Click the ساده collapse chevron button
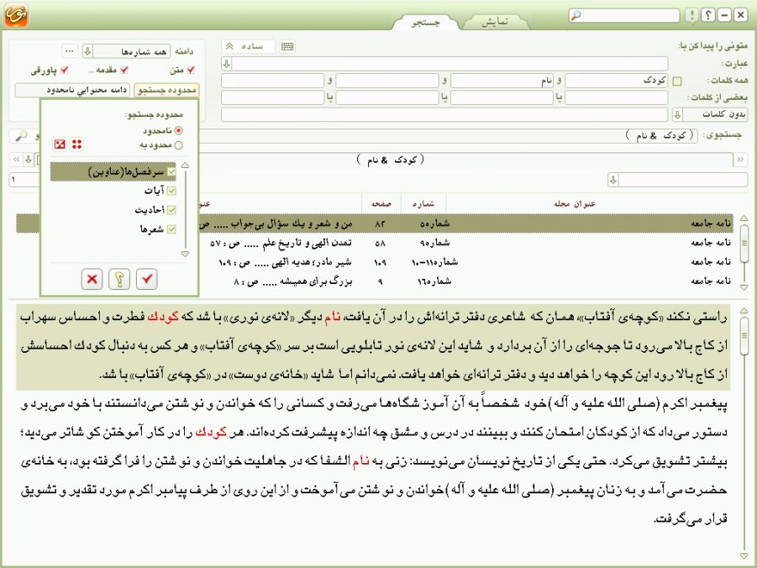Viewport: 757px width, 568px height. coord(230,46)
